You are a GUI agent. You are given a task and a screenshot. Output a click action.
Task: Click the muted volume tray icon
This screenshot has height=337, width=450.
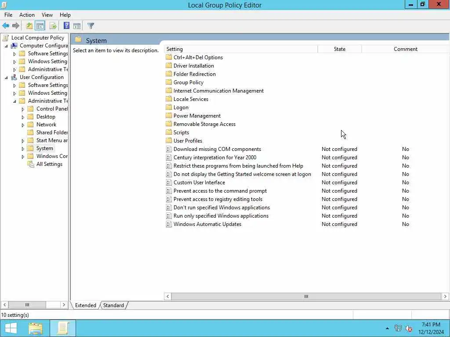[409, 328]
